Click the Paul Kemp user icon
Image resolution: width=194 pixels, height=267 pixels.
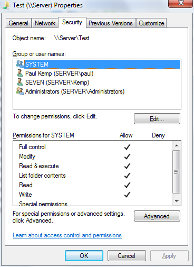click(x=20, y=73)
